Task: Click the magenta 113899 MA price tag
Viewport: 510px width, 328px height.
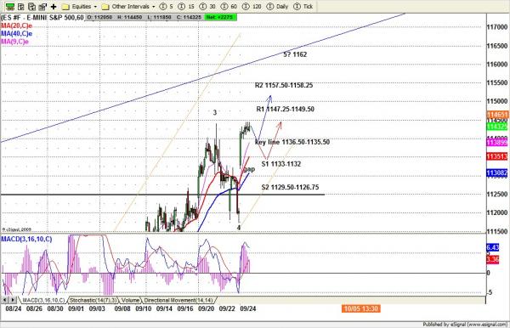Action: coord(497,143)
